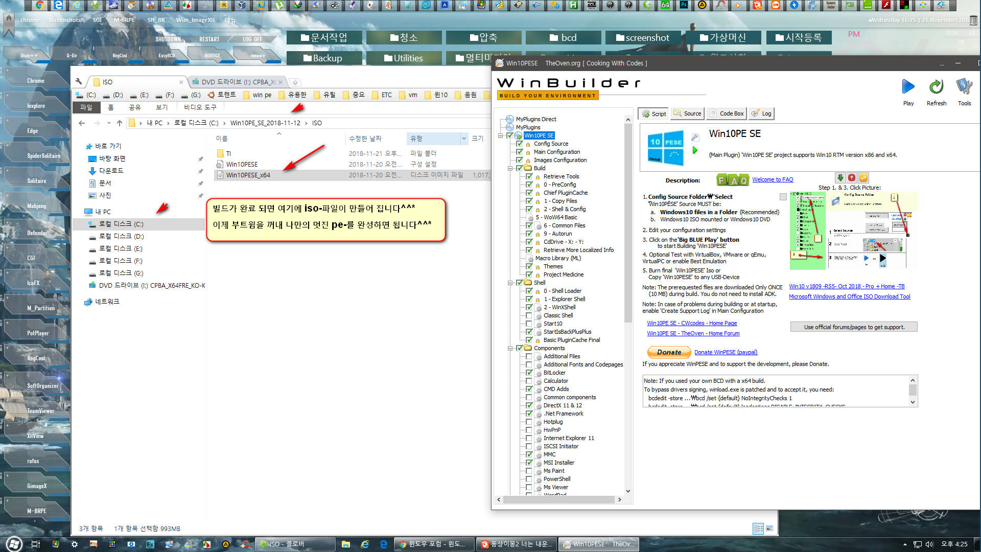Enable the Classic Shell checkbox

click(529, 315)
